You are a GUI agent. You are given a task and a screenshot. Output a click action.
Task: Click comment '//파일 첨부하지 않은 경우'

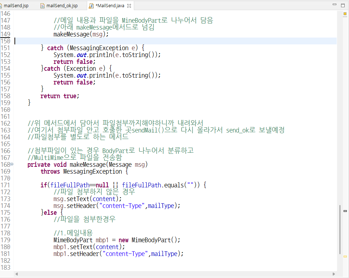pos(94,192)
